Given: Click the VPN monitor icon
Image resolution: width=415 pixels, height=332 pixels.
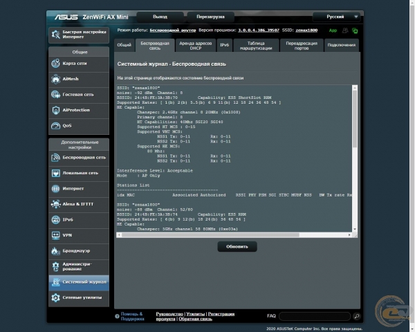Looking at the screenshot, I should tap(55, 235).
